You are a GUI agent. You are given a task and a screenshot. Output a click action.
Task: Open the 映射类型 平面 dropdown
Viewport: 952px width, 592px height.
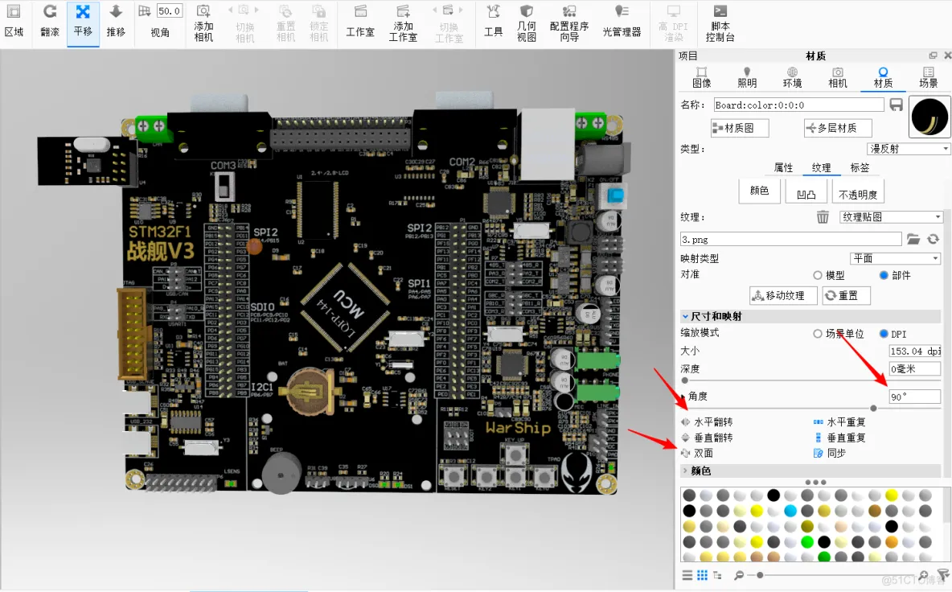(896, 258)
